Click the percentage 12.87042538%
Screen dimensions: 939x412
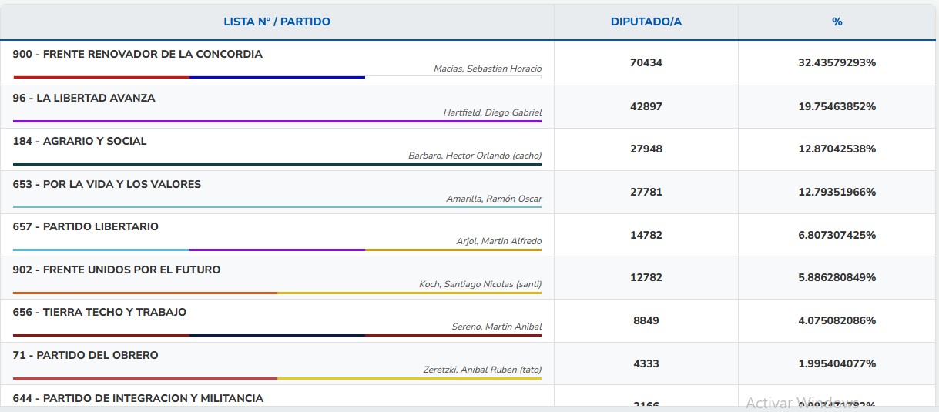pos(837,149)
